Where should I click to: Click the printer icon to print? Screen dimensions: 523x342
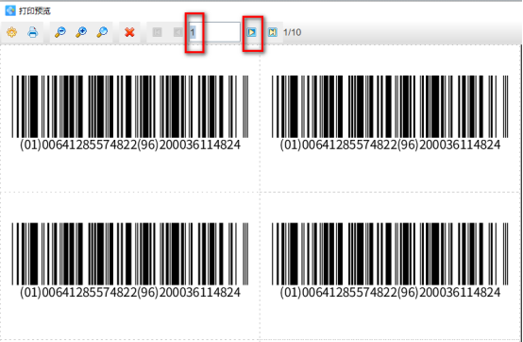pos(33,32)
